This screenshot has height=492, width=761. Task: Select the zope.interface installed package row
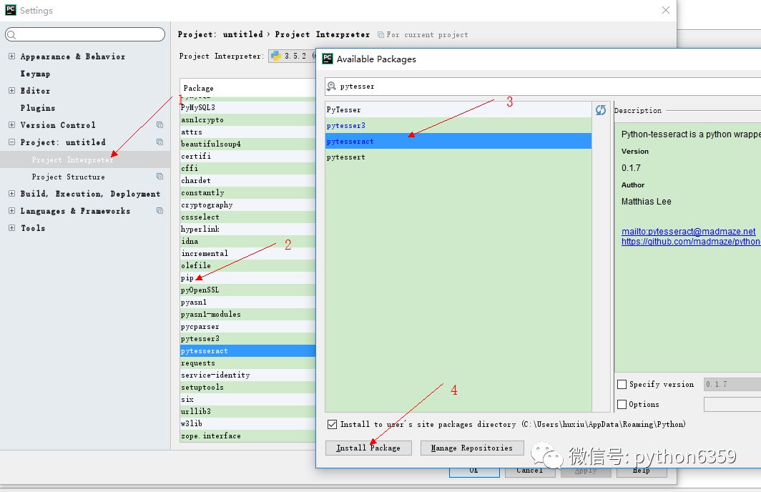tap(247, 436)
